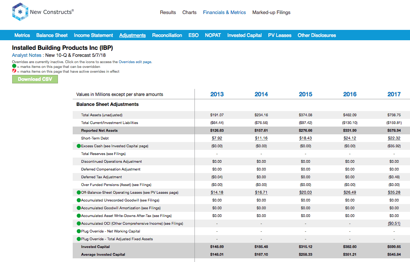Click the Discontinued Operations Adjustment label
Image resolution: width=410 pixels, height=262 pixels.
point(111,162)
